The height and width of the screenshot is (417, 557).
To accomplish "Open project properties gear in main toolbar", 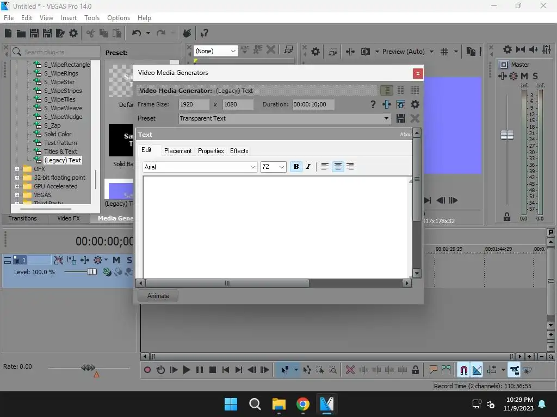I will point(73,33).
